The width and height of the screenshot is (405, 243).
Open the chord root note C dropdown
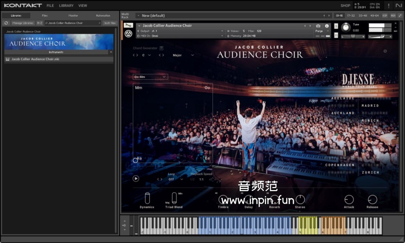[x=146, y=55]
